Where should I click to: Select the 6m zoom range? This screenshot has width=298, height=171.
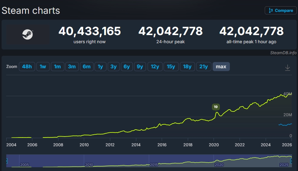tap(86, 67)
